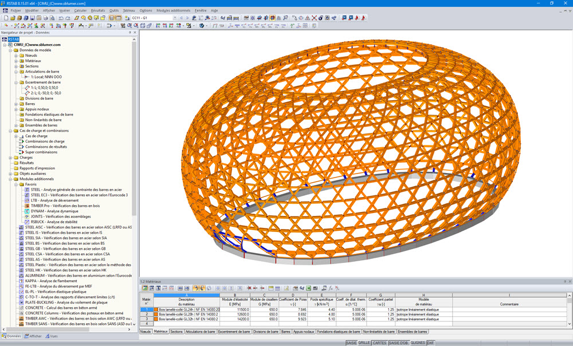This screenshot has width=573, height=346.
Task: Select Combinaisons de charge tree item
Action: coord(45,141)
